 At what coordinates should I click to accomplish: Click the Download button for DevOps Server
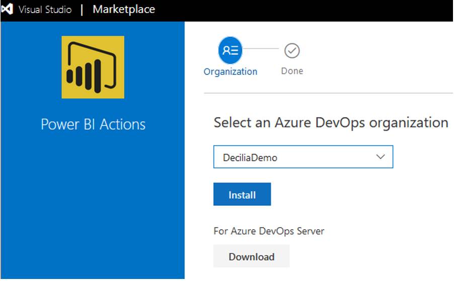tap(251, 256)
